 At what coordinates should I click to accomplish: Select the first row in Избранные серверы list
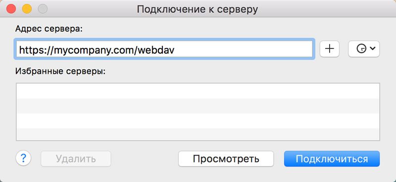(198, 91)
